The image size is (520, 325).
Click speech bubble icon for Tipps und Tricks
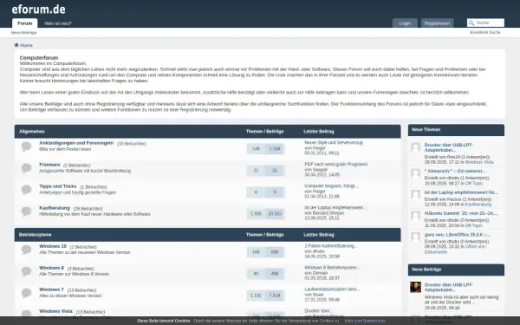tap(26, 189)
